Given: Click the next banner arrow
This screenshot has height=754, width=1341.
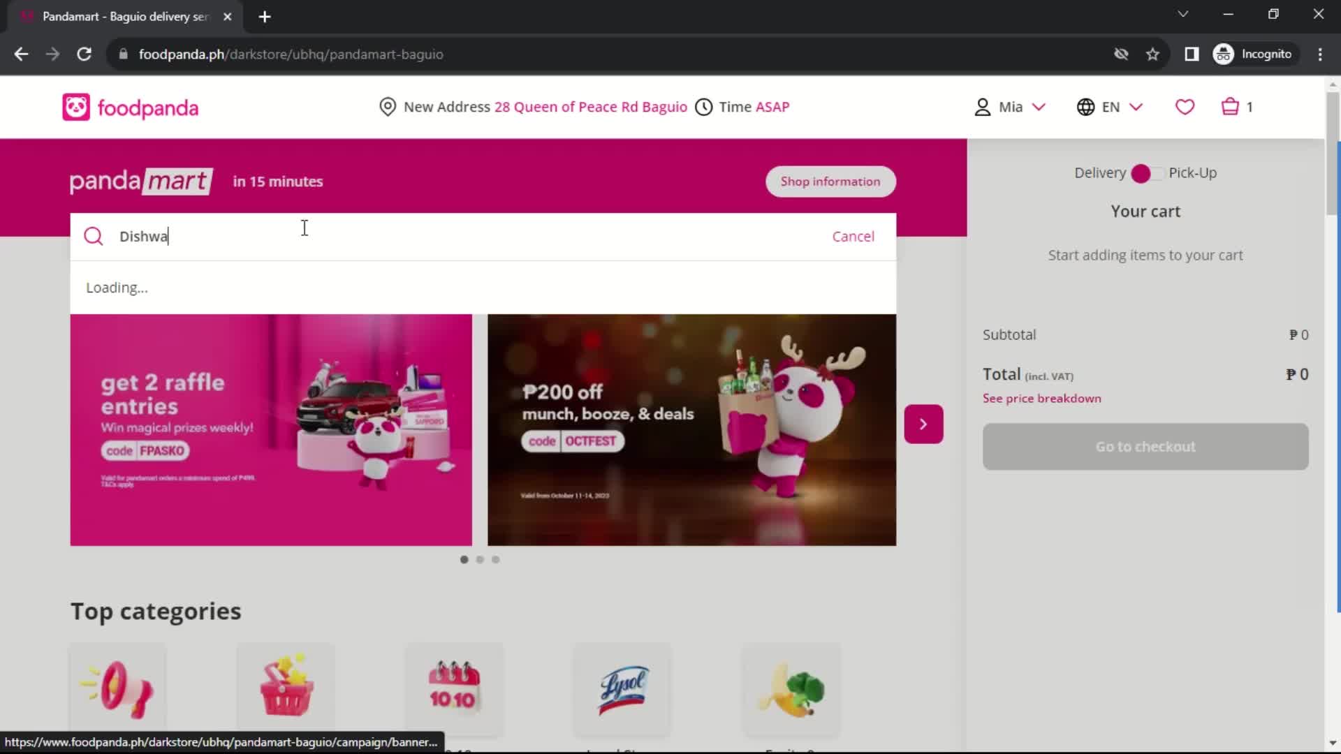Looking at the screenshot, I should (922, 422).
